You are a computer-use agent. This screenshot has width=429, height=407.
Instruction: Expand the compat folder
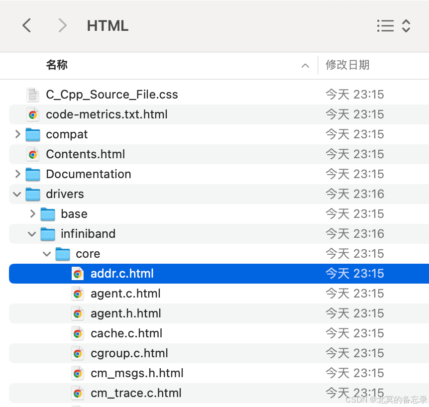pos(18,134)
